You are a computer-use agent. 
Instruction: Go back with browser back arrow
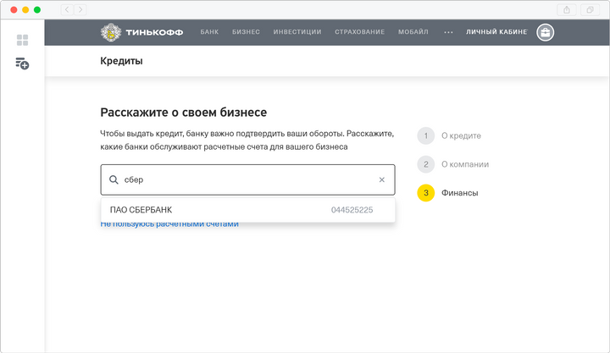(x=67, y=9)
